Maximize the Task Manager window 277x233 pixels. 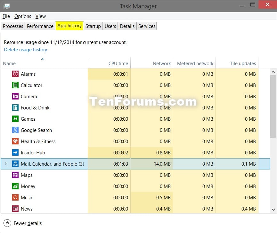point(253,4)
